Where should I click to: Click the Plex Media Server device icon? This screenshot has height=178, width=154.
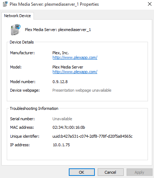16,30
